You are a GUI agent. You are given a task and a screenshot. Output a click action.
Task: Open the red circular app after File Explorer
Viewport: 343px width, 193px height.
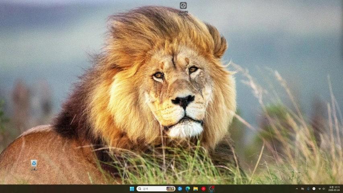(203, 189)
